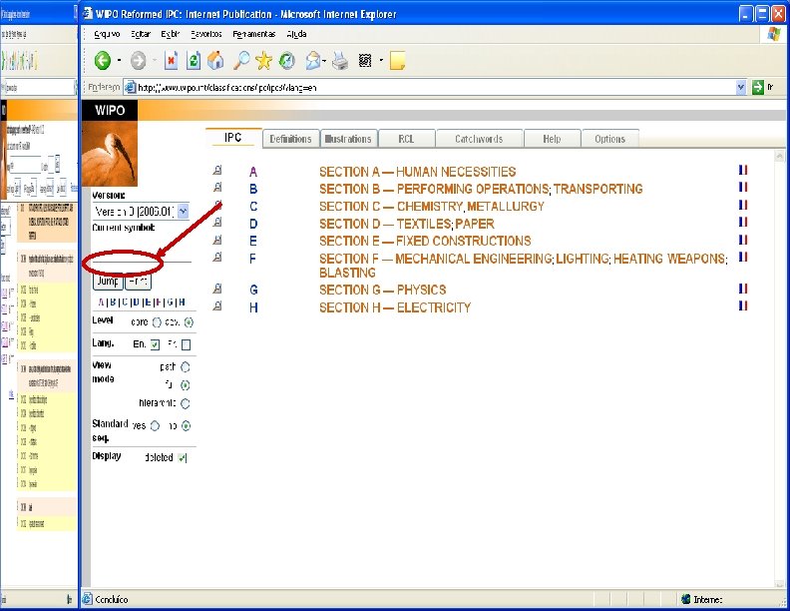This screenshot has width=790, height=611.
Task: Open the History toolbar icon
Action: click(x=286, y=61)
